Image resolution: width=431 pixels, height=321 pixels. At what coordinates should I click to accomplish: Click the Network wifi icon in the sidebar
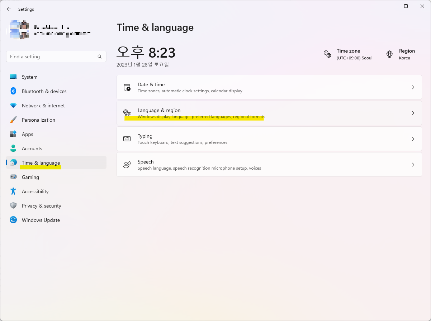coord(13,106)
